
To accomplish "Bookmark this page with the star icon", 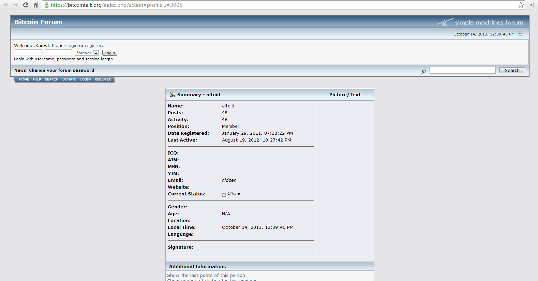I will point(521,5).
